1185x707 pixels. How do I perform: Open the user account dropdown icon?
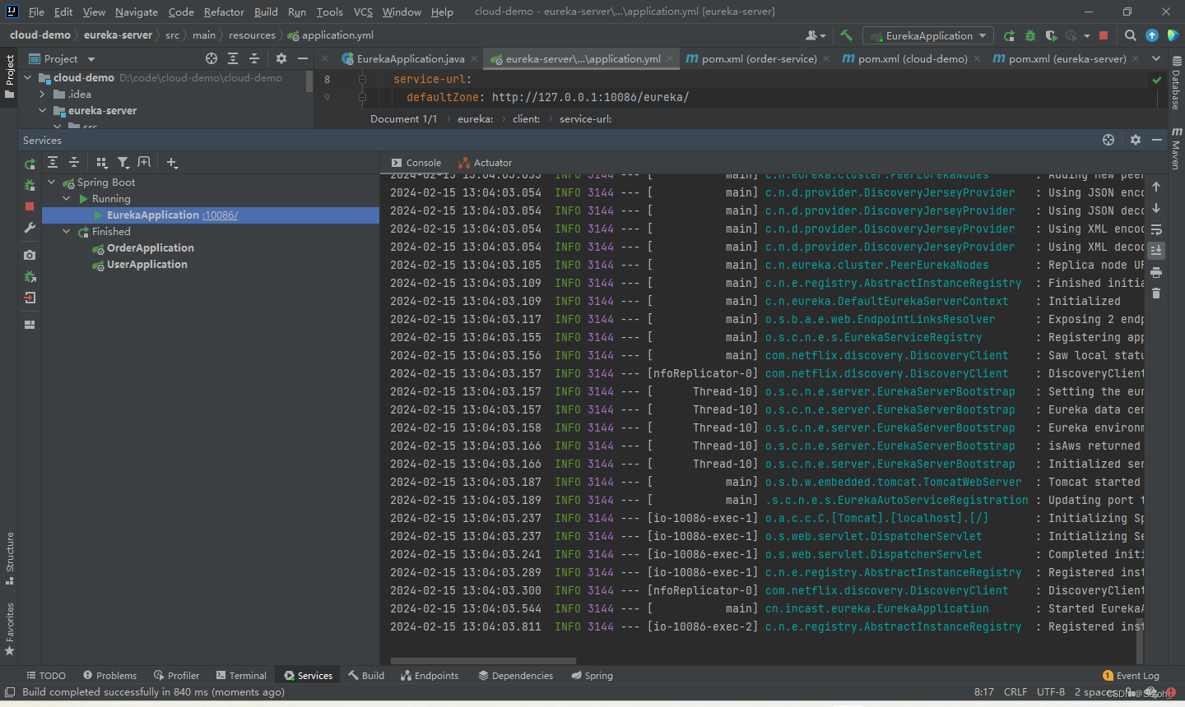point(816,35)
